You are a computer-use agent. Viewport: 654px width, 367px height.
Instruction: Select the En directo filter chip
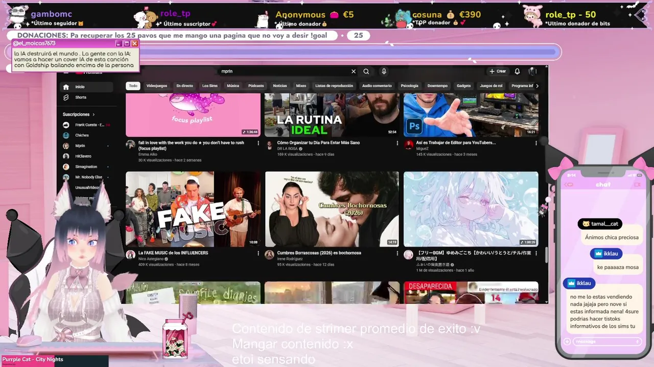pyautogui.click(x=184, y=86)
